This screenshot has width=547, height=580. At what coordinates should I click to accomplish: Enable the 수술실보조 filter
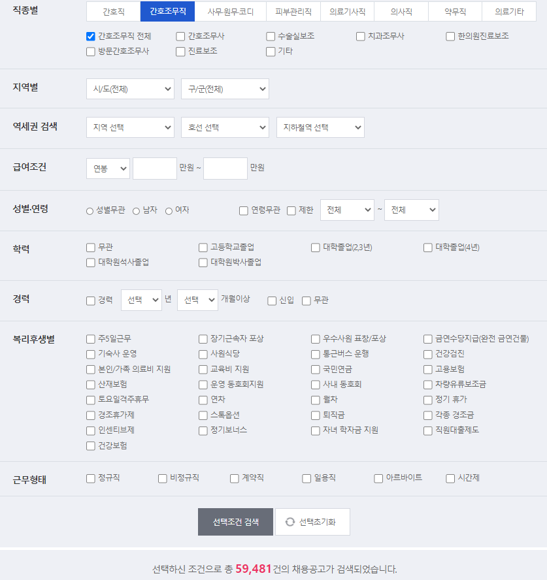click(x=270, y=37)
